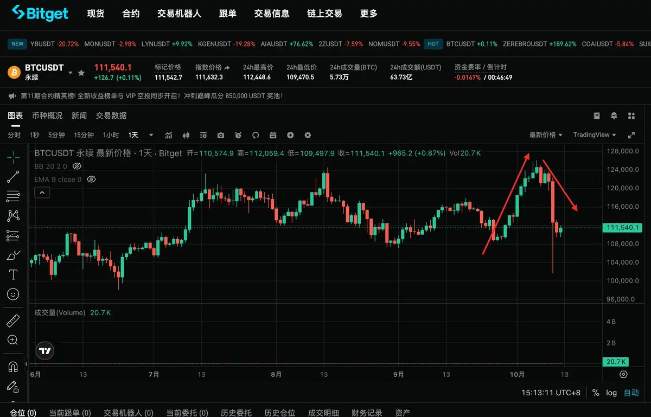Open the calendar date range icon
The image size is (651, 417).
click(x=273, y=135)
